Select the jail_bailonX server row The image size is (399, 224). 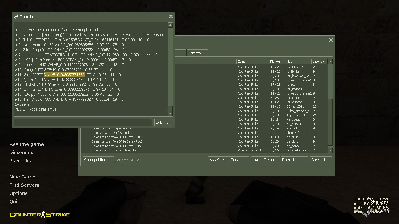tap(251, 89)
